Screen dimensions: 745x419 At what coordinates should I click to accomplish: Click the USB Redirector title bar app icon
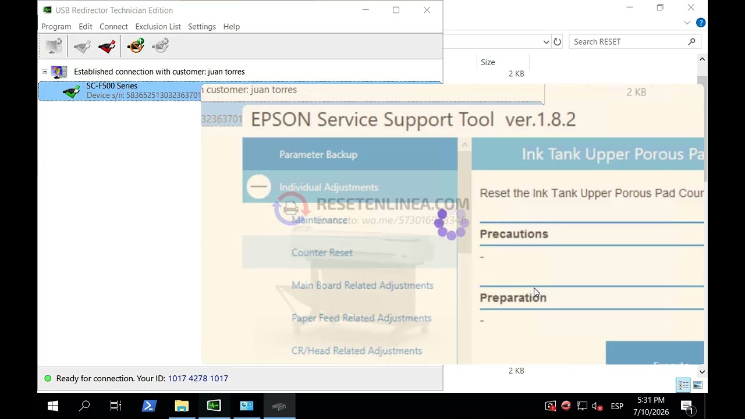tap(47, 10)
